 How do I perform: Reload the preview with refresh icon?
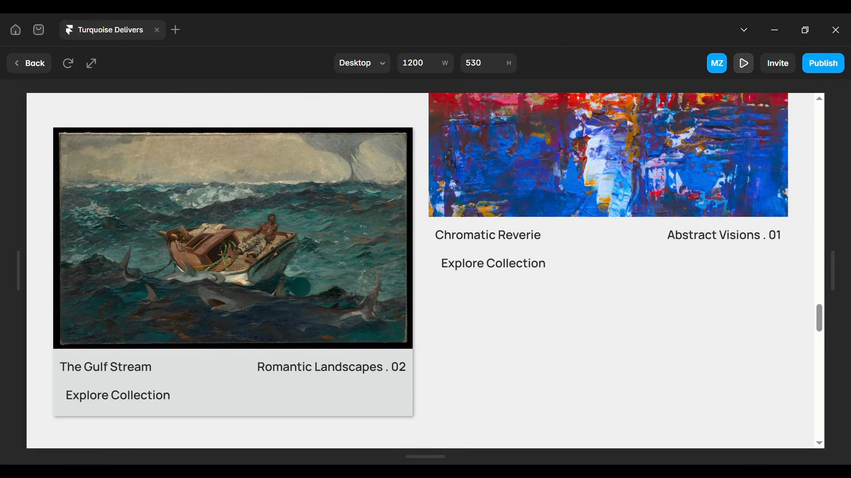[x=68, y=63]
